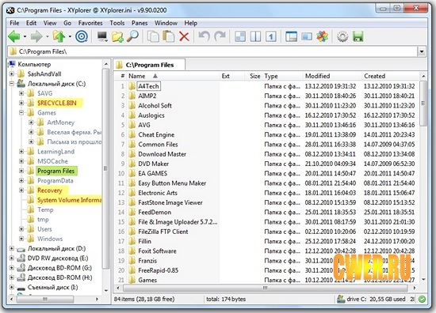Click the green Back arrow
This screenshot has width=436, height=313.
point(14,36)
